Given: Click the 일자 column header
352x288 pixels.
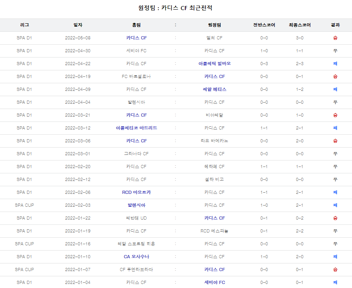Looking at the screenshot, I should [x=78, y=25].
